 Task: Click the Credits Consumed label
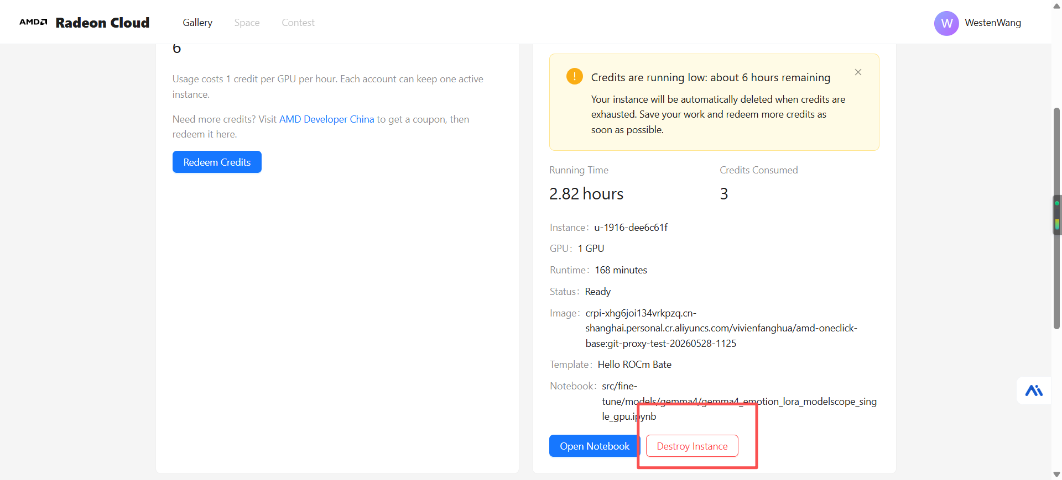tap(758, 170)
